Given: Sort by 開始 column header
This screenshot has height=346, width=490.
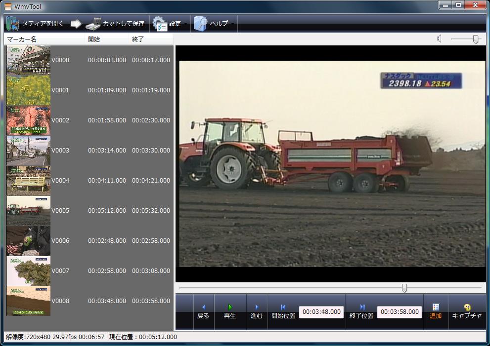Looking at the screenshot, I should 94,39.
